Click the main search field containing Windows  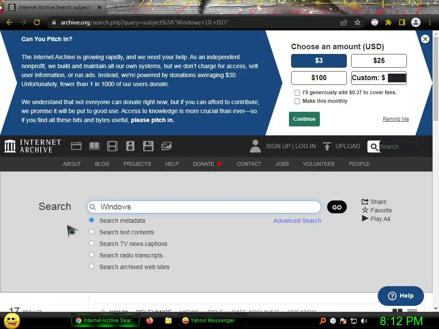coord(204,207)
